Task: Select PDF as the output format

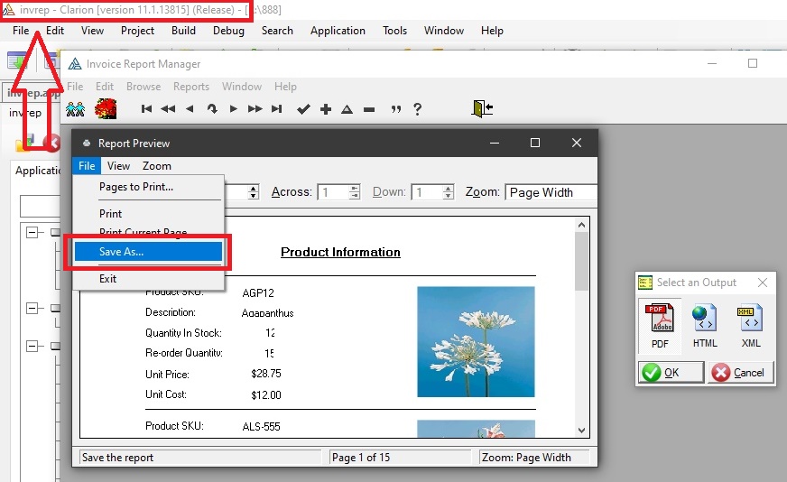Action: 660,325
